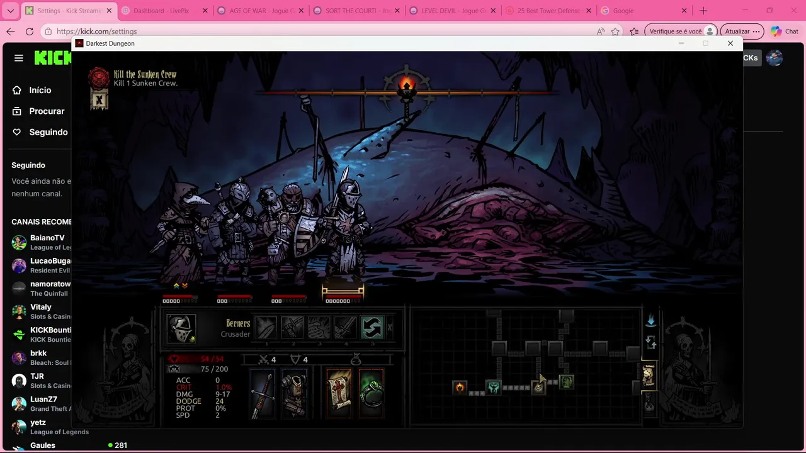This screenshot has height=453, width=806.
Task: Switch to AGE OF WAR browser tab
Action: click(x=259, y=11)
